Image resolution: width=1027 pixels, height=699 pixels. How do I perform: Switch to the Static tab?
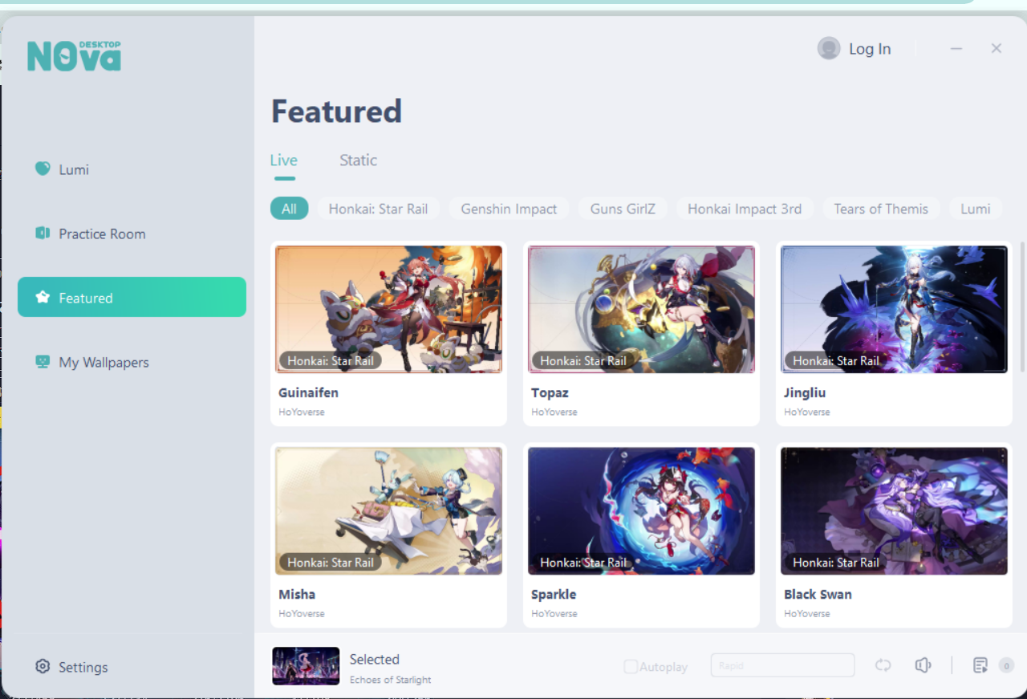click(x=358, y=160)
